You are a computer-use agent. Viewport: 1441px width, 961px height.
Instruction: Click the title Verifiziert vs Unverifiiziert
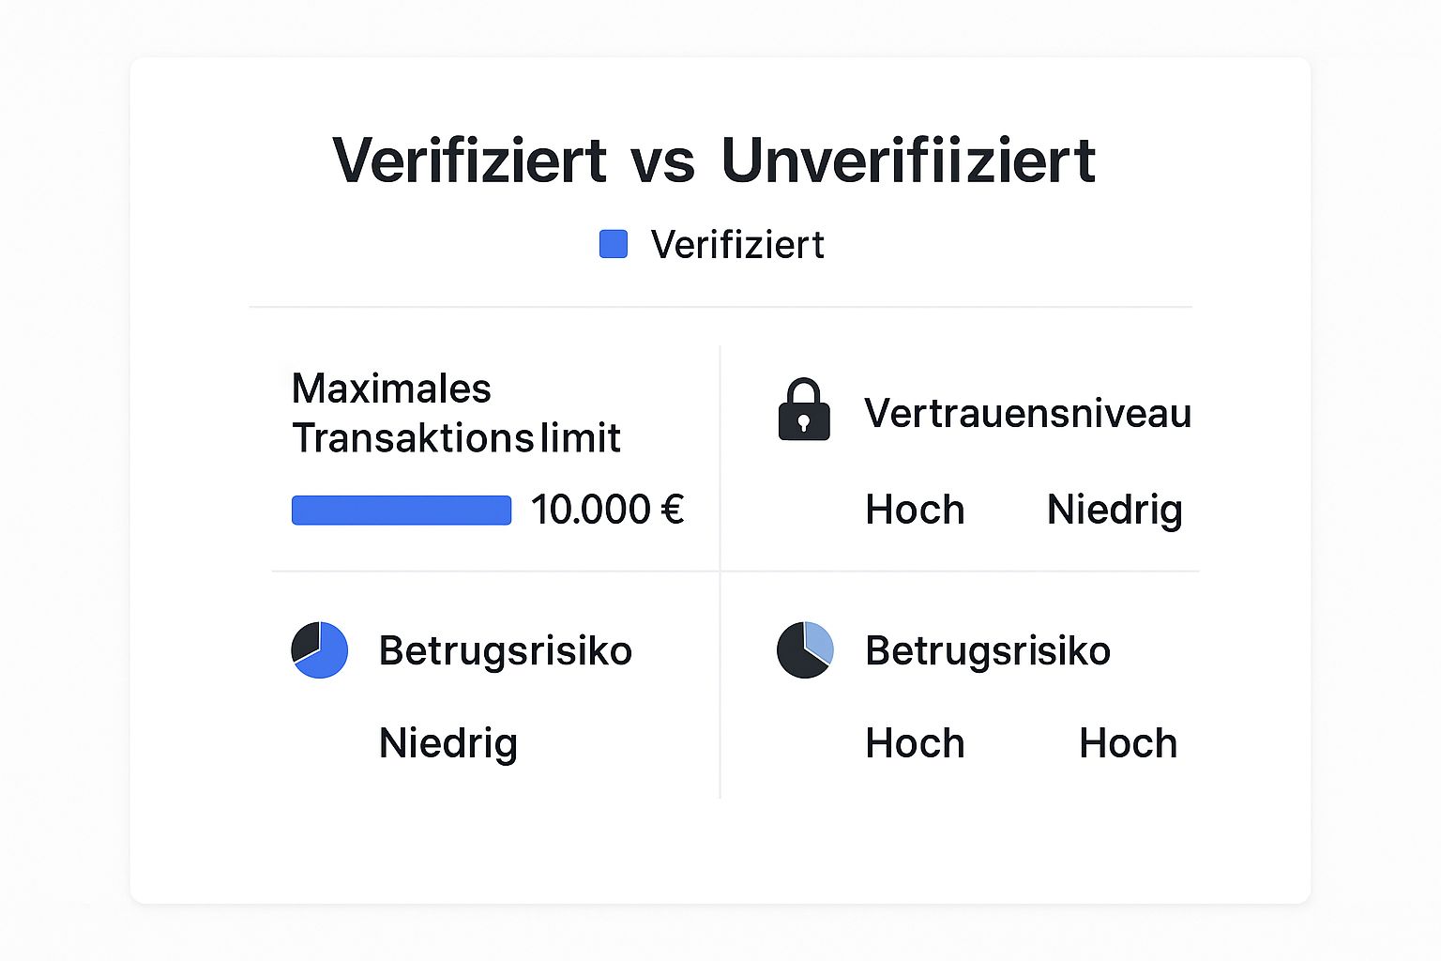coord(714,160)
